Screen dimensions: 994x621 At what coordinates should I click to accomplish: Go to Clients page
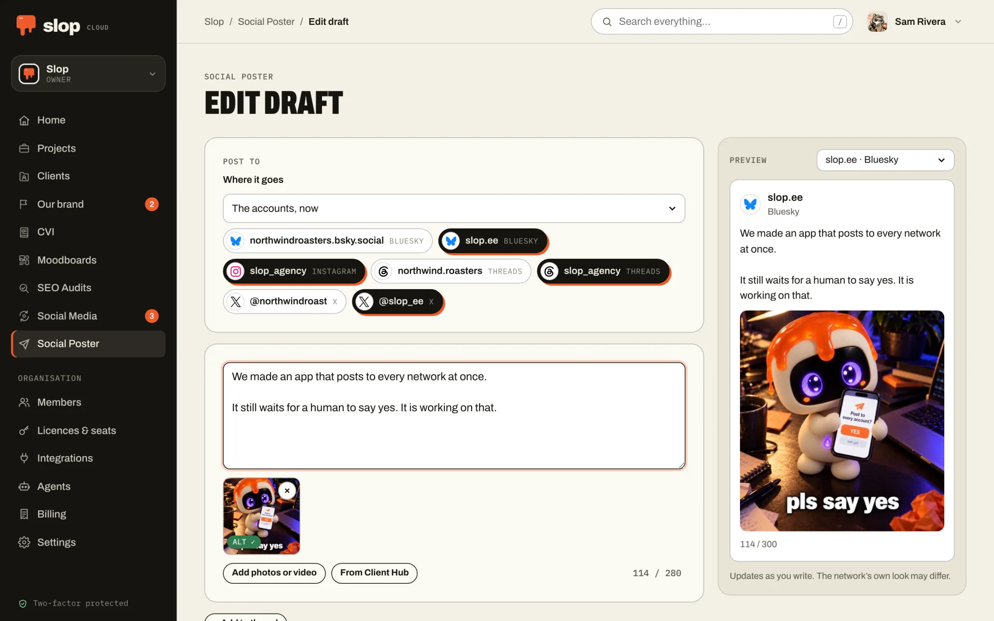point(88,176)
